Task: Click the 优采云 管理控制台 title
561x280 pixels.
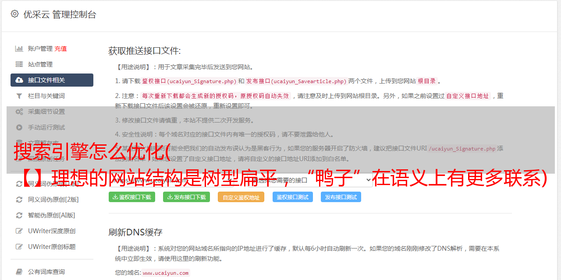Action: (x=60, y=14)
